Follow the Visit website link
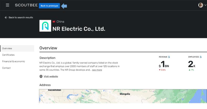Viewport: 207px width, 109px height. (51, 77)
